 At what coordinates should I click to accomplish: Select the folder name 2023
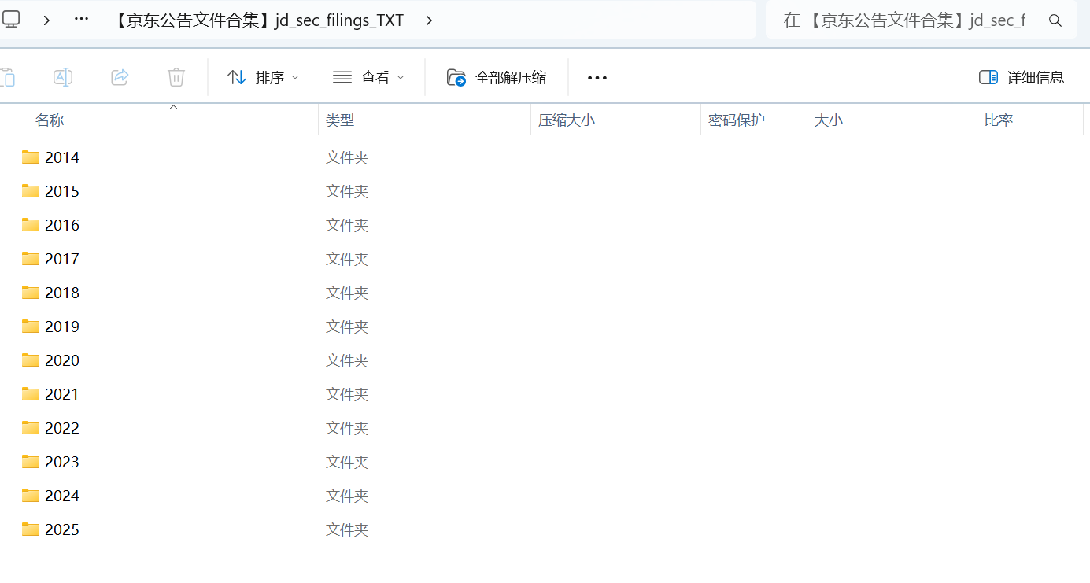pyautogui.click(x=62, y=462)
